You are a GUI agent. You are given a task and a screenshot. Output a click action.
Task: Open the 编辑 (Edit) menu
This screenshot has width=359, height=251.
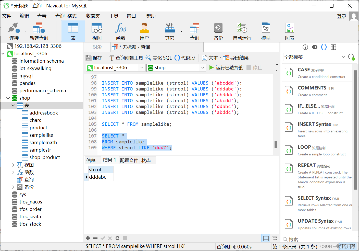coord(24,16)
